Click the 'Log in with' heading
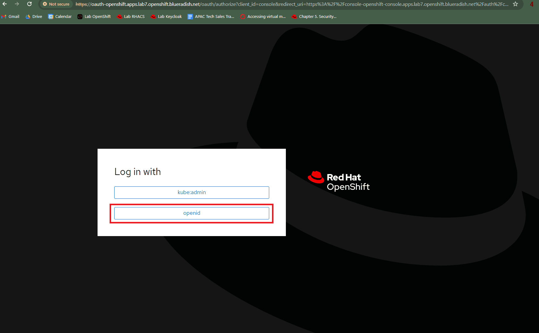This screenshot has height=333, width=539. coord(138,172)
